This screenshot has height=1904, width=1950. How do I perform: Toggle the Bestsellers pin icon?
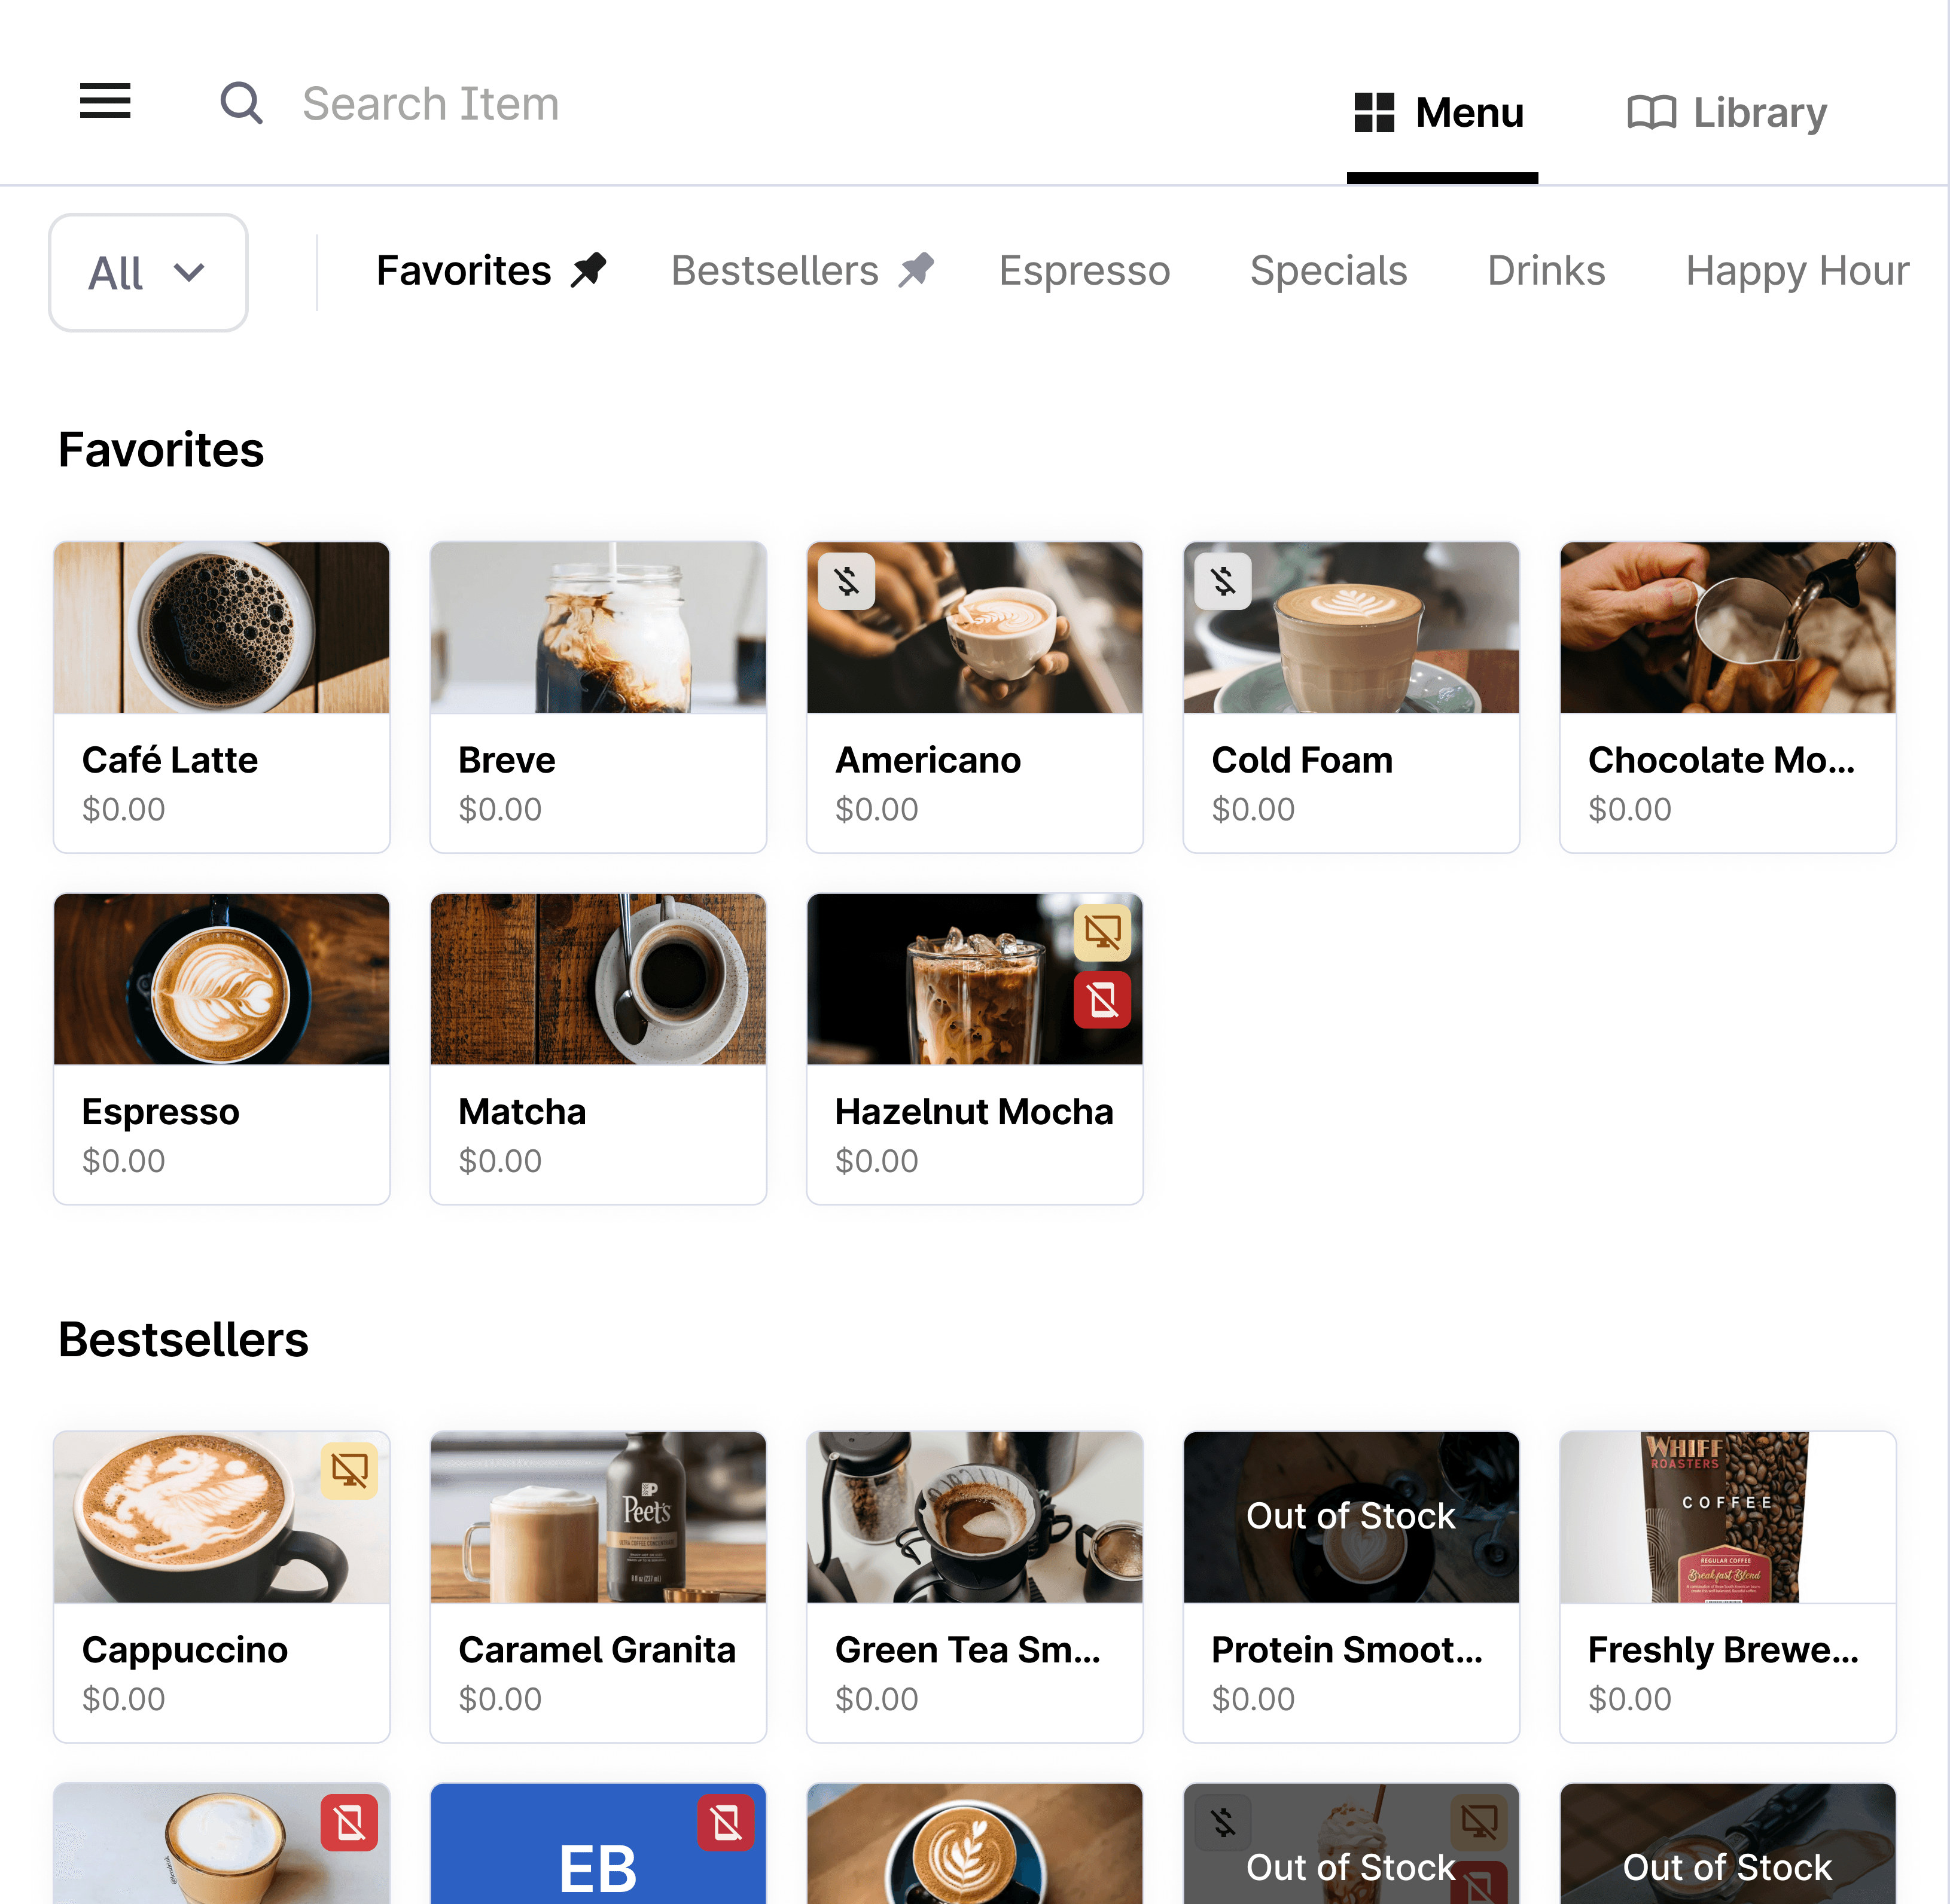(916, 270)
